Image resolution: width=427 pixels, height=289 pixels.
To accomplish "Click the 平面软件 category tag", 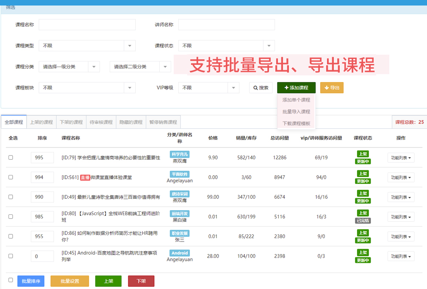I will (180, 174).
